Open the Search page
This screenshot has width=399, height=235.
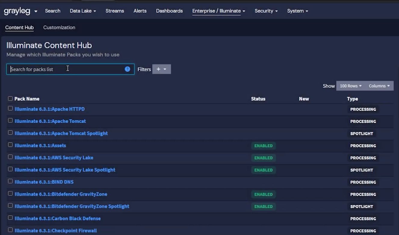point(53,11)
